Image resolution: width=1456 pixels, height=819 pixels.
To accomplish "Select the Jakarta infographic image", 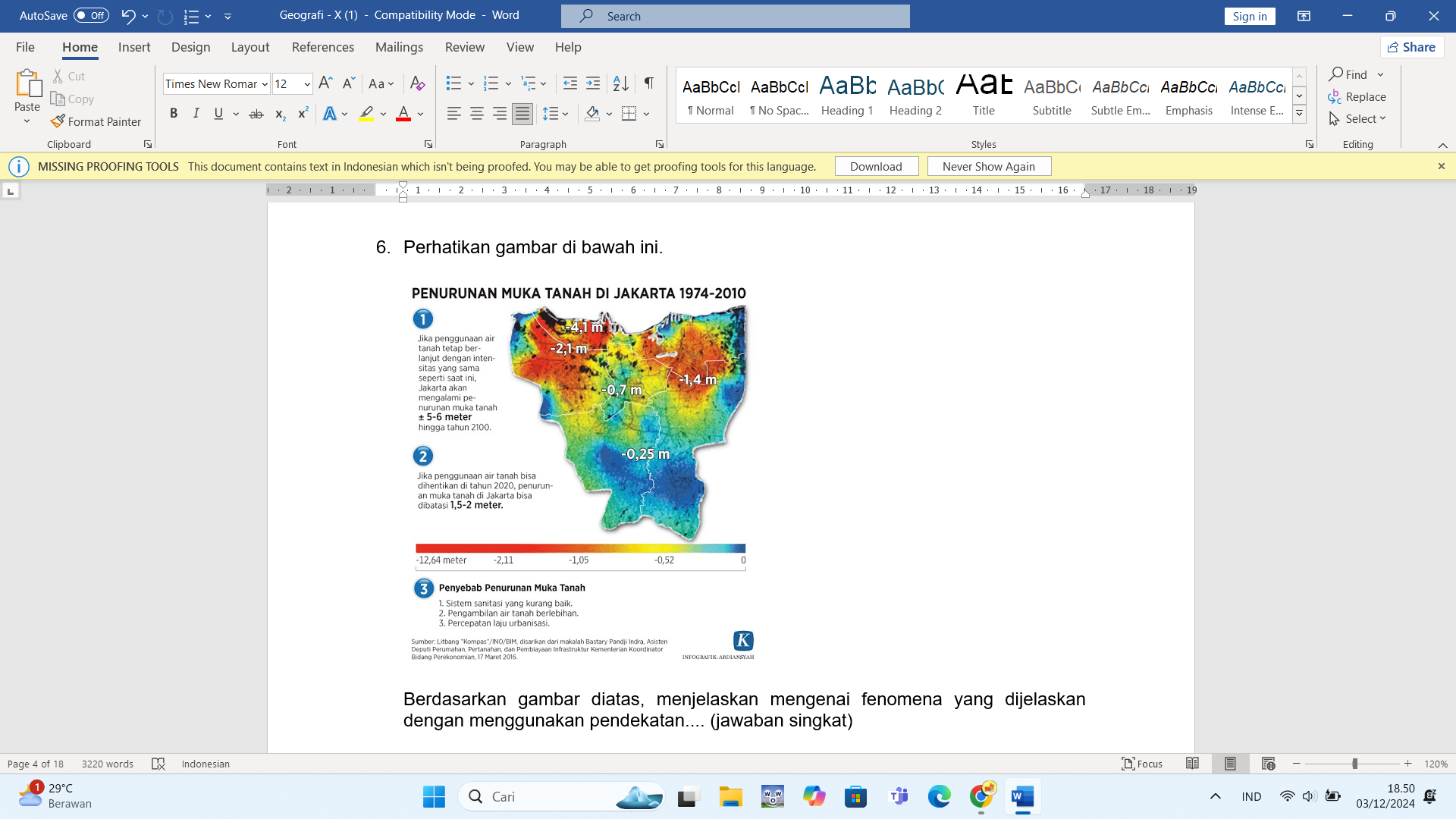I will tap(582, 472).
